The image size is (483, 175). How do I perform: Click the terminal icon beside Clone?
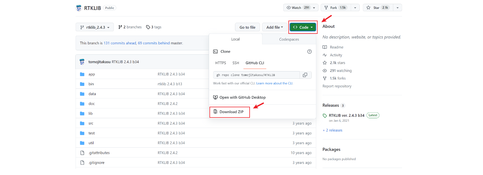pyautogui.click(x=215, y=51)
